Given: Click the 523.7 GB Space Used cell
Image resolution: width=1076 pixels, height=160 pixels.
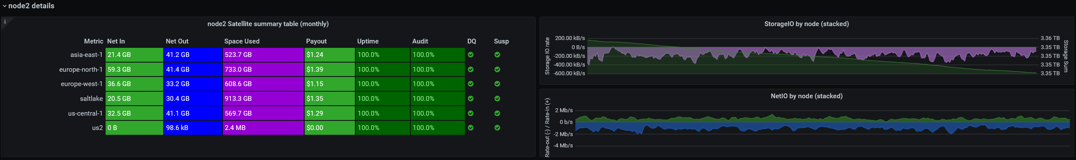Looking at the screenshot, I should tap(263, 55).
